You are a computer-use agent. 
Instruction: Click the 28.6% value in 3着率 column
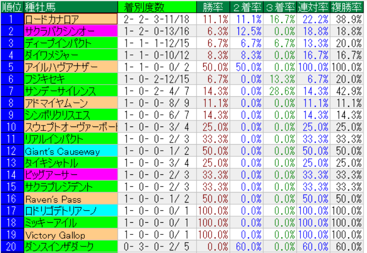280,91
